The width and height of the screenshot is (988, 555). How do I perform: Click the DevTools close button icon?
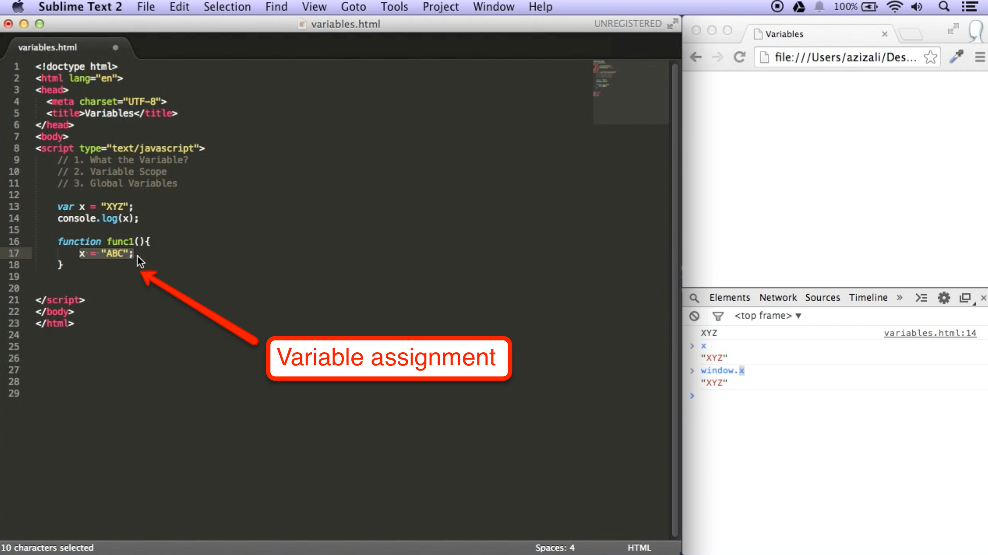click(x=983, y=297)
